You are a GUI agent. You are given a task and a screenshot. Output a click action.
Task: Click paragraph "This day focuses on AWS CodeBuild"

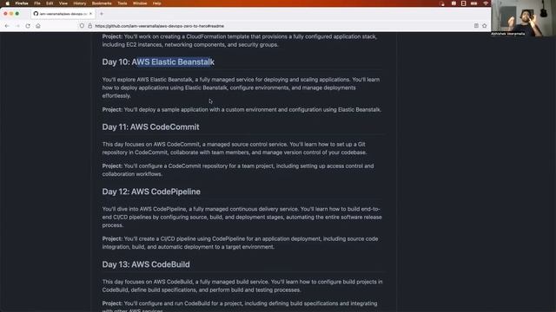tap(242, 286)
